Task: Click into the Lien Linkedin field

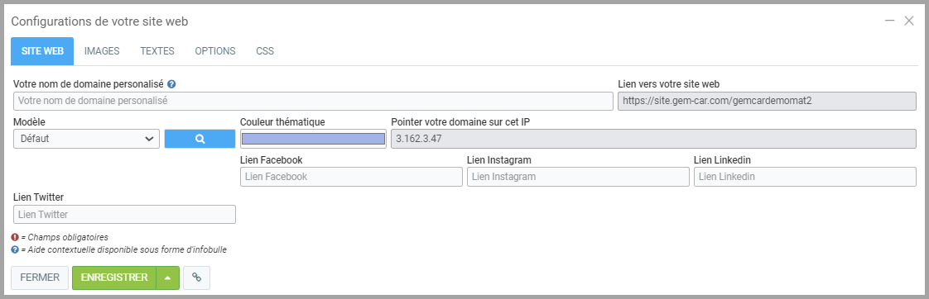Action: (x=805, y=177)
